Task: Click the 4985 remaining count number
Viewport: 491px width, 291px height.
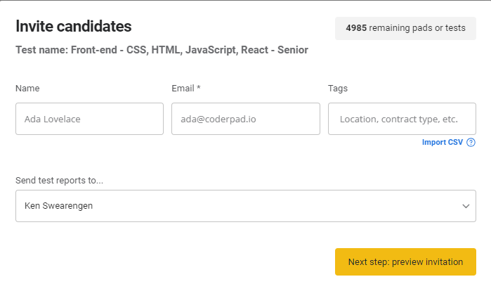Action: [356, 28]
